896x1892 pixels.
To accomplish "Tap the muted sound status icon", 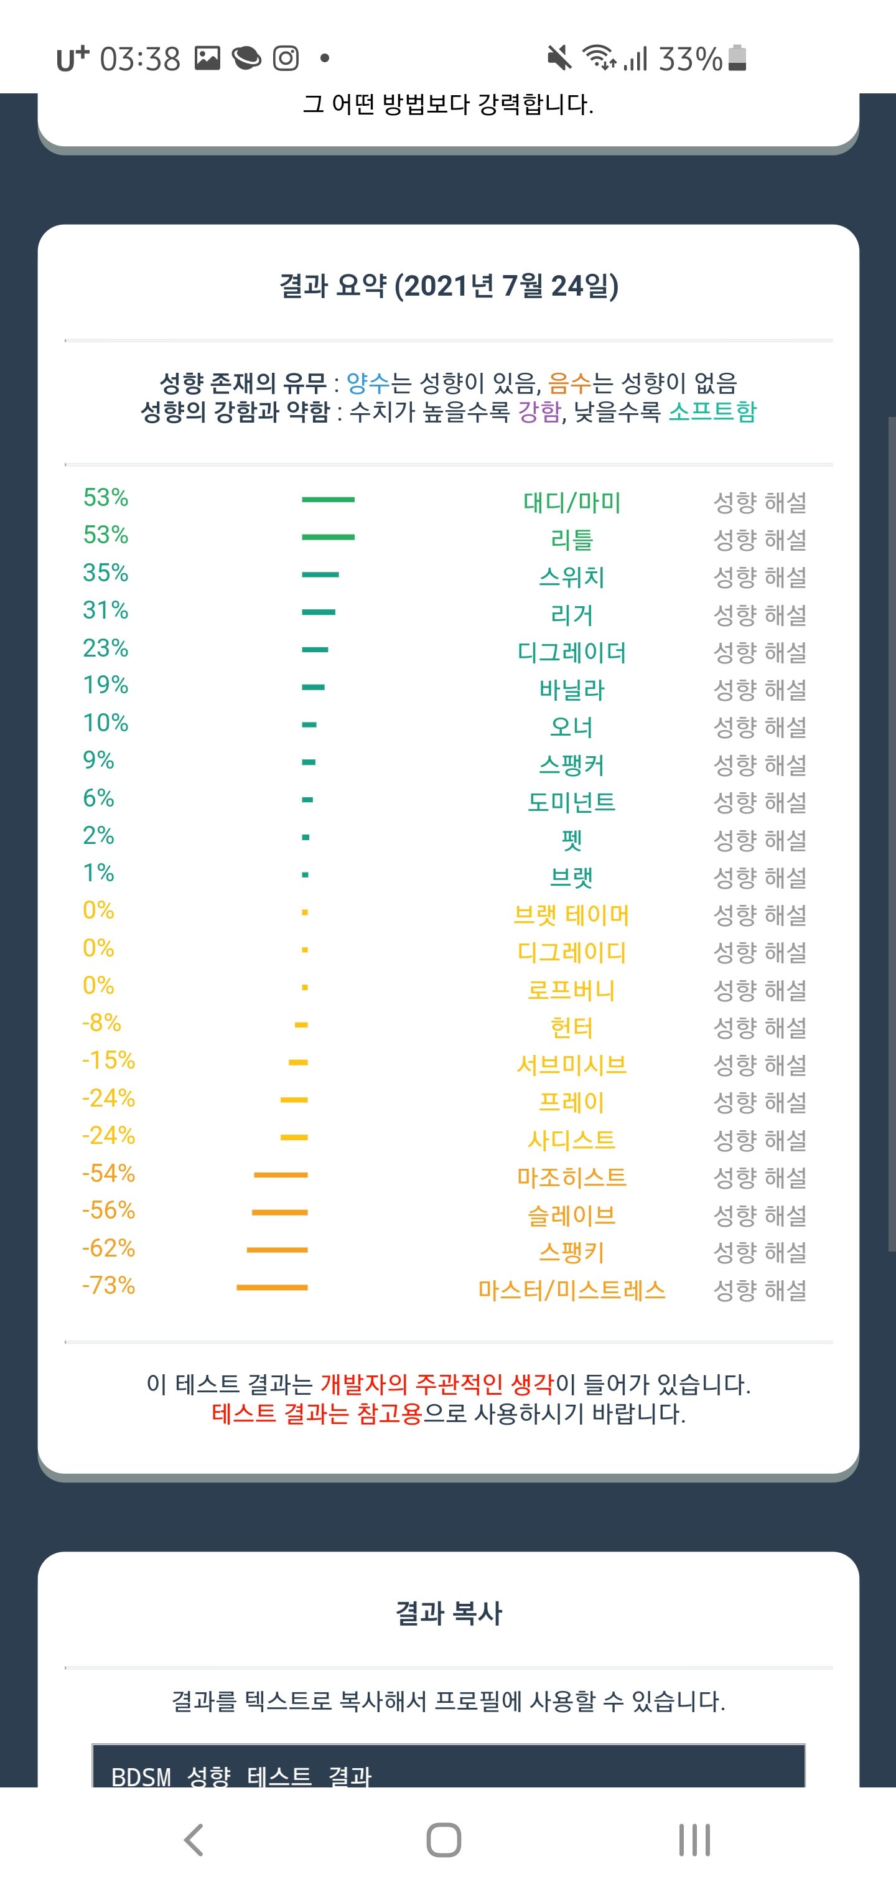I will pos(559,57).
